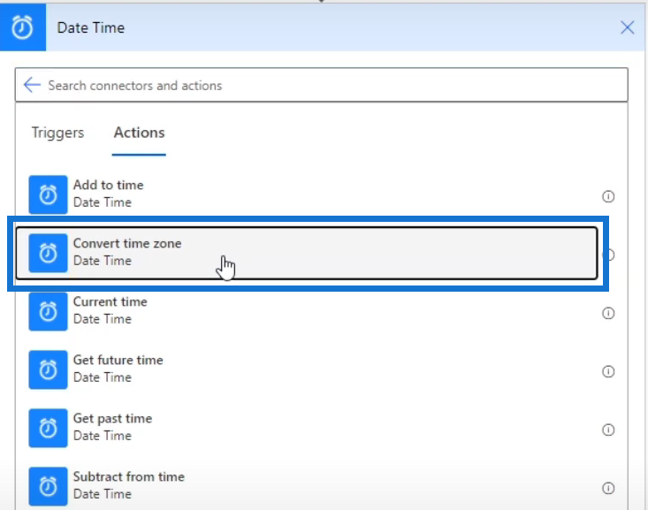This screenshot has width=648, height=510.
Task: Switch to the Triggers tab
Action: coord(57,133)
